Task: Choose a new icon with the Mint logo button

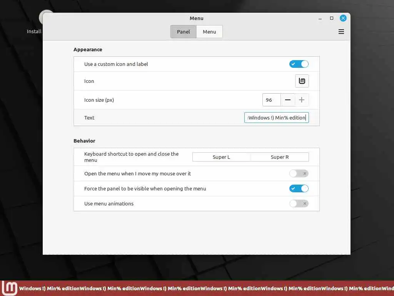Action: [x=302, y=81]
